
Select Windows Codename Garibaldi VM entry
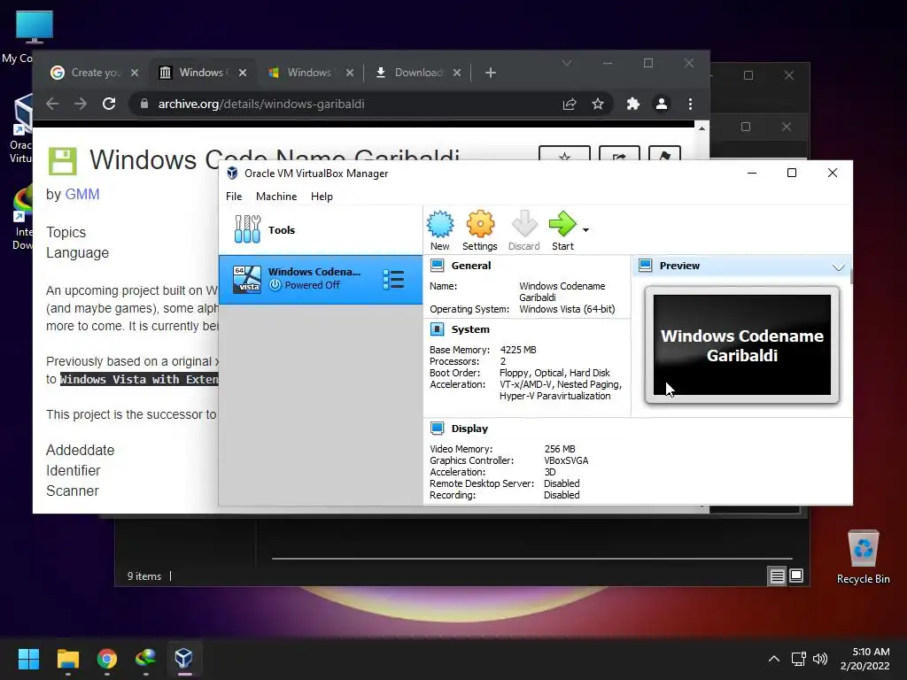321,279
